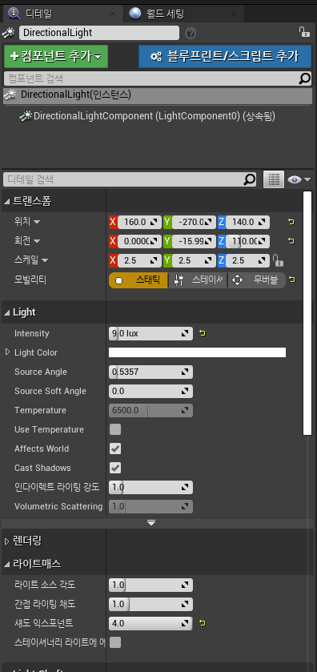Open the 위치 dropdown arrow
Screen dimensions: 317x672
coord(37,222)
